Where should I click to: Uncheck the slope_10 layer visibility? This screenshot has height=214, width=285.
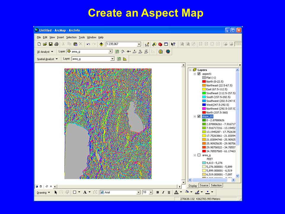click(x=199, y=117)
